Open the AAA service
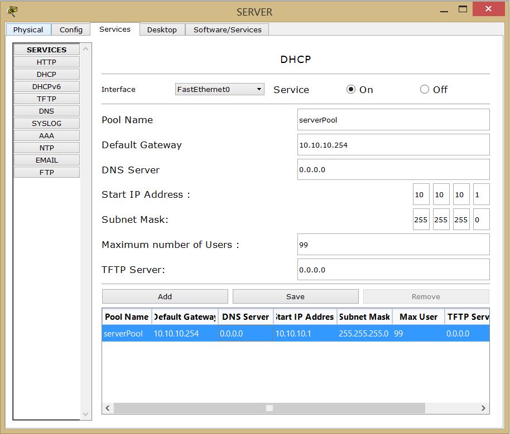Viewport: 510px width, 434px height. point(46,135)
